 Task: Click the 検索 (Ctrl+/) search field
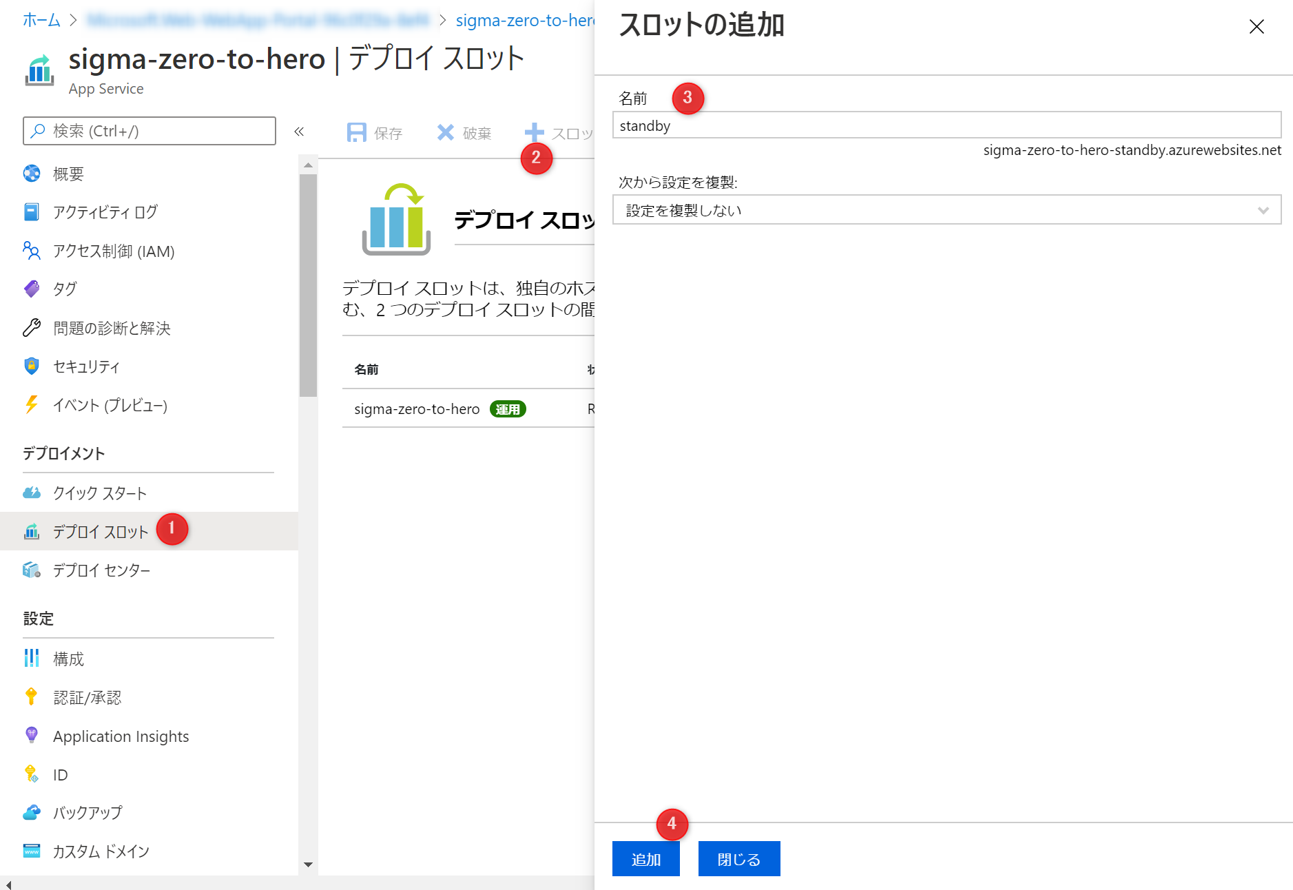(x=149, y=131)
